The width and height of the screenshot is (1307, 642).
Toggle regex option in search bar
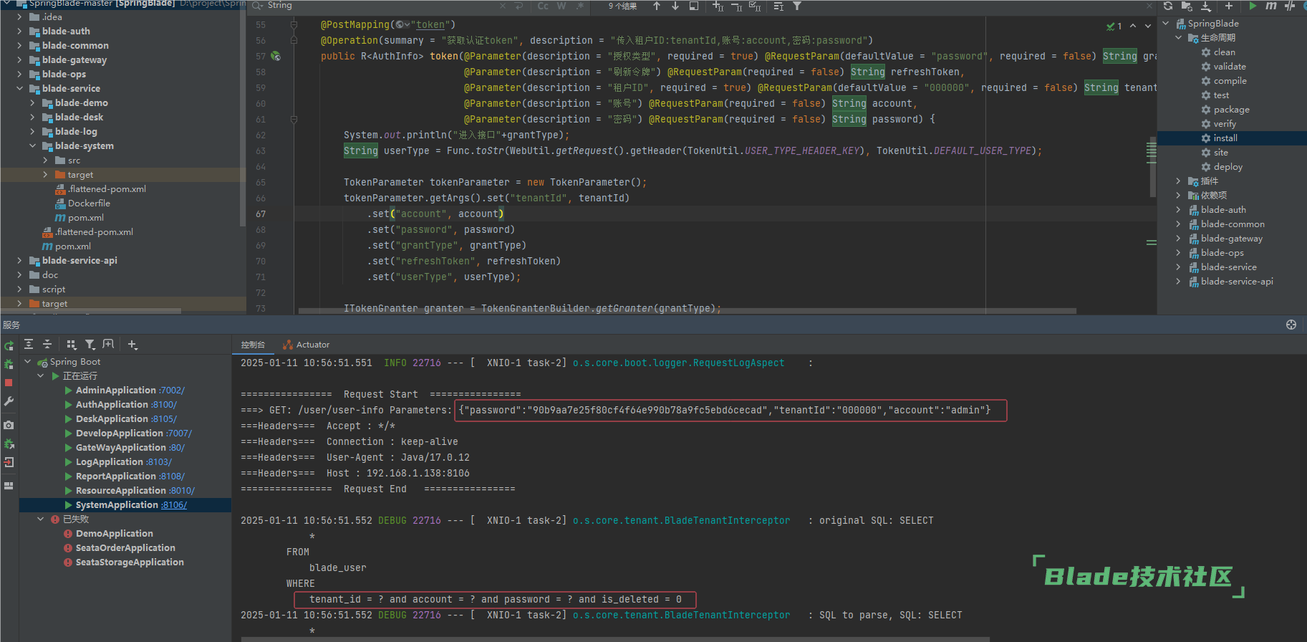click(x=580, y=6)
